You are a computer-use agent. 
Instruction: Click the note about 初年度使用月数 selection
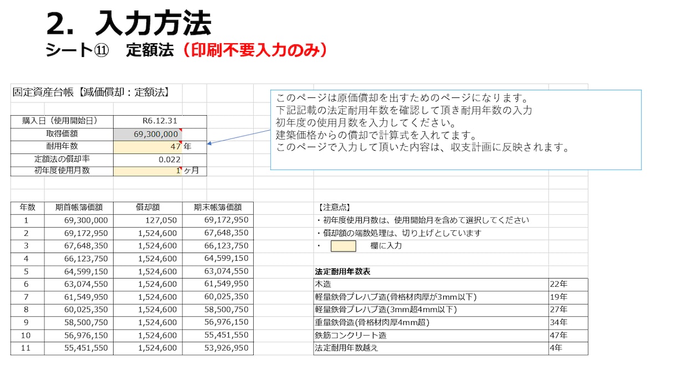pyautogui.click(x=422, y=220)
